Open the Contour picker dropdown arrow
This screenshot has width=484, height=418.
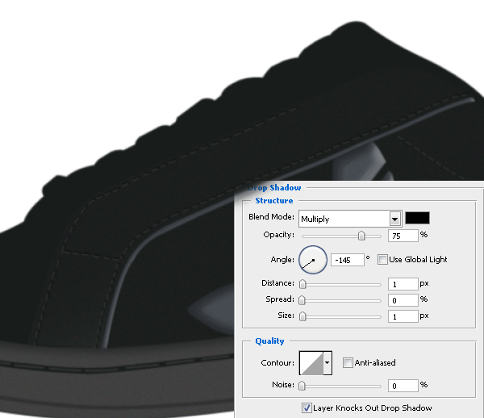(x=328, y=363)
